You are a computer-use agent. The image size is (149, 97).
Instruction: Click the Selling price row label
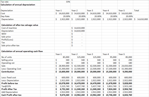coord(7,60)
